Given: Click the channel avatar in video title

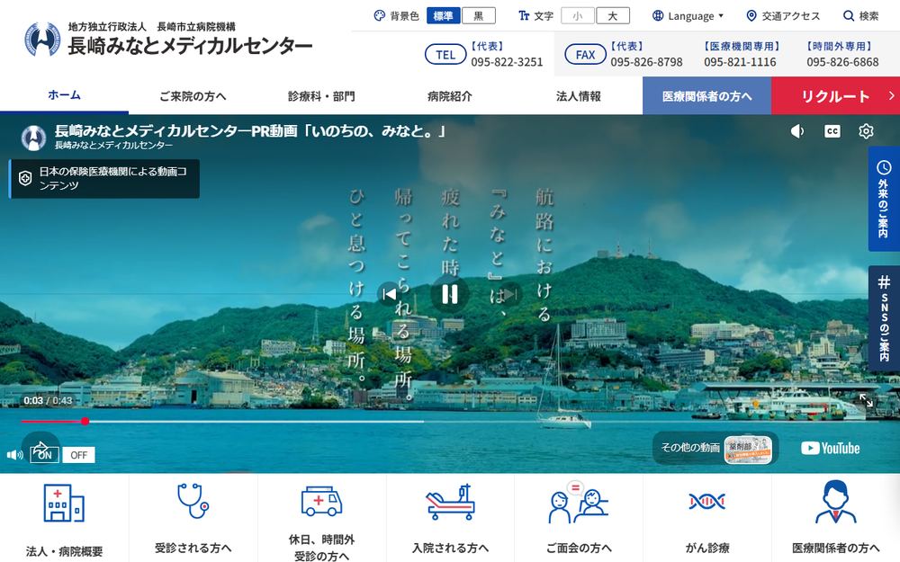Looking at the screenshot, I should coord(33,138).
